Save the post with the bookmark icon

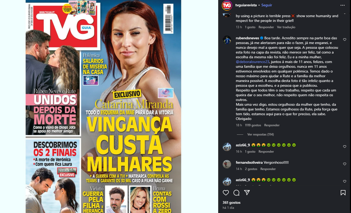coord(343,193)
